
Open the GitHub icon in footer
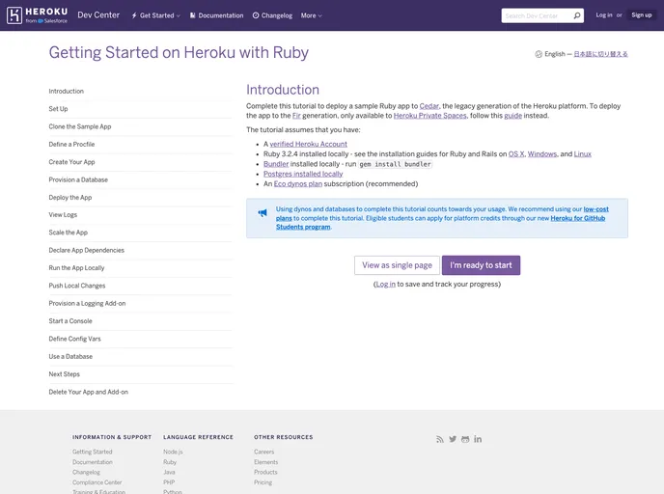click(x=465, y=439)
